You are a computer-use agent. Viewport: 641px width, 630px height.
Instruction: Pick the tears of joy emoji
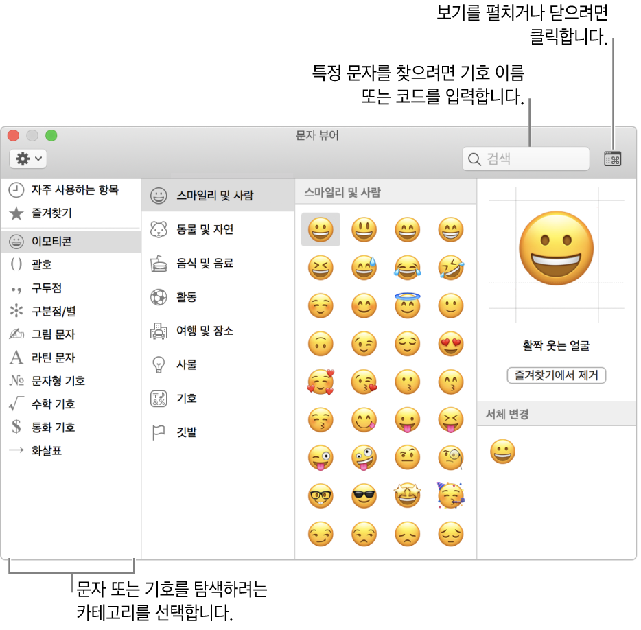pos(407,268)
